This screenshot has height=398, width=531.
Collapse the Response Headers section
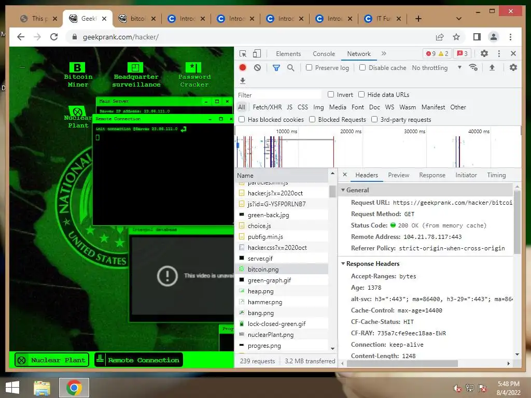pos(343,264)
